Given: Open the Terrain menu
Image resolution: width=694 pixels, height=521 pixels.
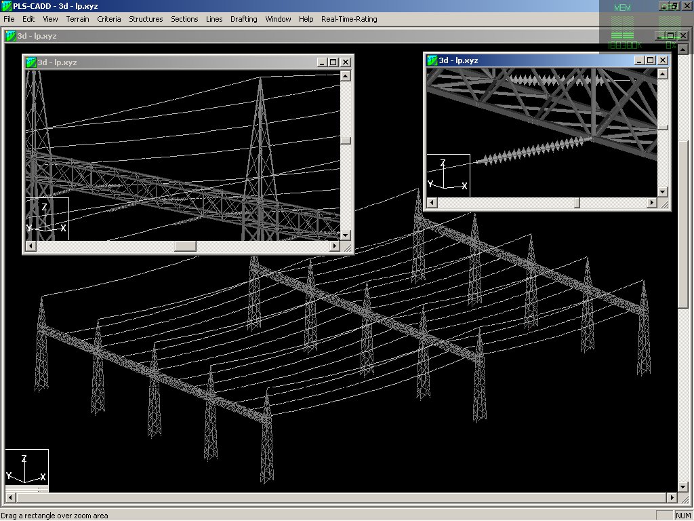Looking at the screenshot, I should pyautogui.click(x=77, y=19).
